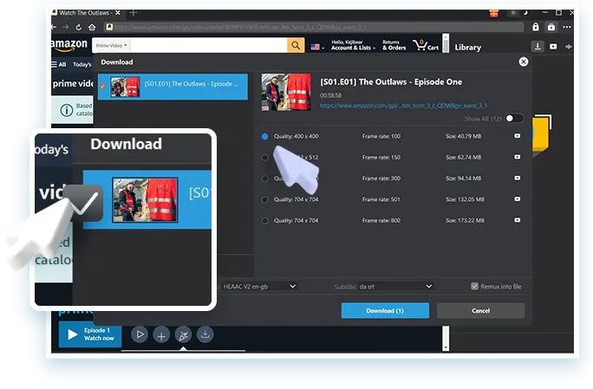This screenshot has width=593, height=389.
Task: Add to watchlist with plus icon
Action: (x=161, y=335)
